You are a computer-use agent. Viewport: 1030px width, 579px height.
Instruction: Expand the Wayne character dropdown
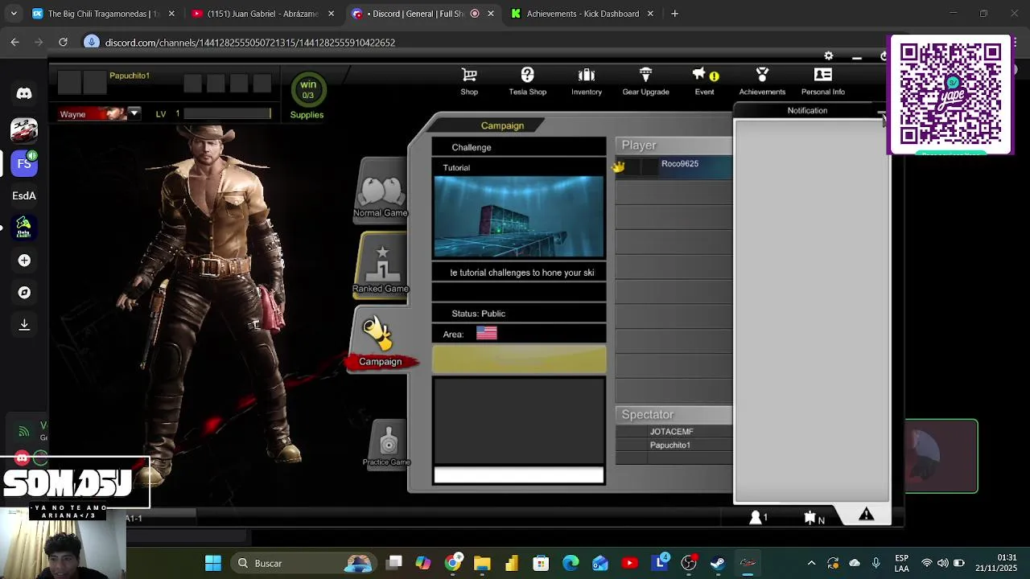(134, 113)
